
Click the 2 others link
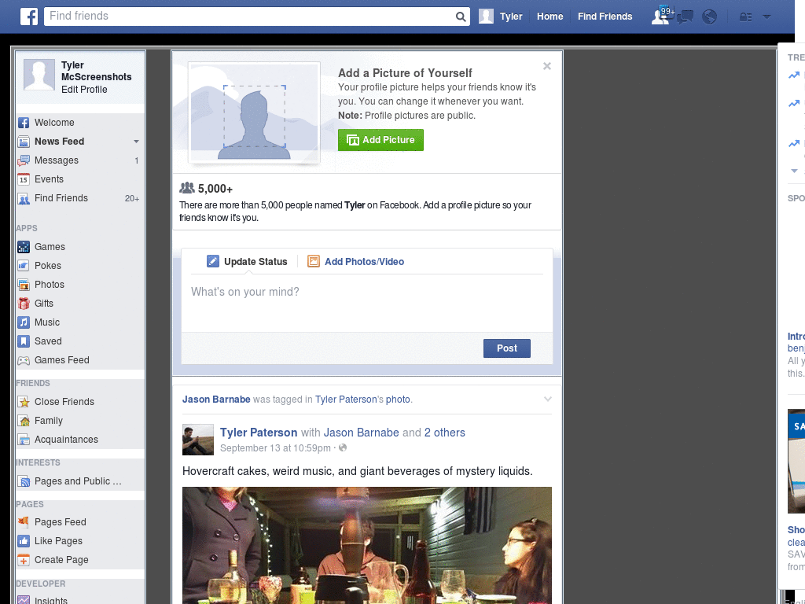point(445,433)
